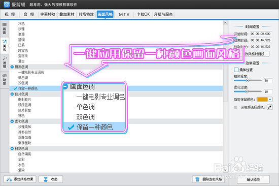Viewport: 279px width, 186px height.
Task: Collapse the 胶片色调 group
Action: tap(12, 94)
